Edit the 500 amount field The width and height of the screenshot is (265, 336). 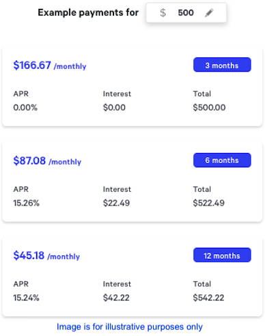[x=186, y=13]
